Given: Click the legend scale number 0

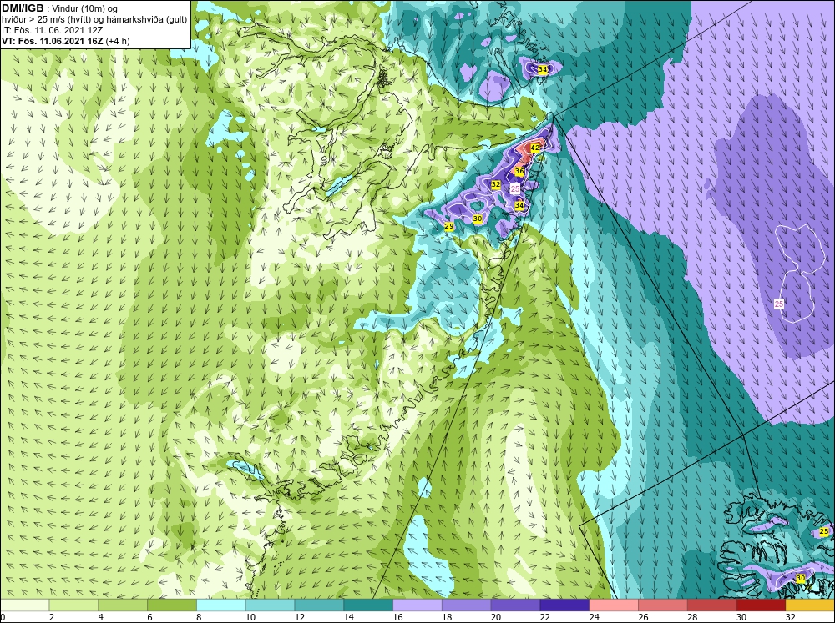Looking at the screenshot, I should (x=3, y=617).
